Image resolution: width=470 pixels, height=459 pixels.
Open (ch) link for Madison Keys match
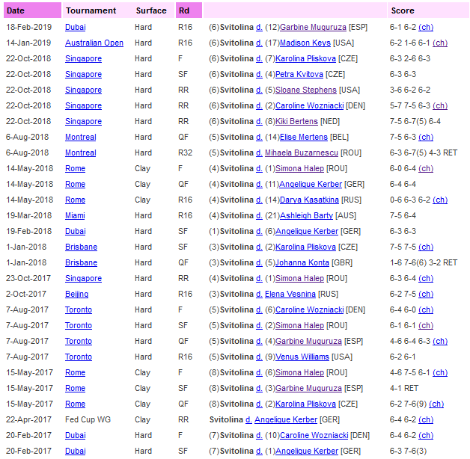click(439, 43)
